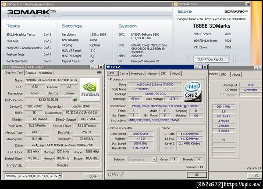The height and width of the screenshot is (189, 263).
Task: Select the Graphics Card tab in GPU-Z
Action: (14, 73)
